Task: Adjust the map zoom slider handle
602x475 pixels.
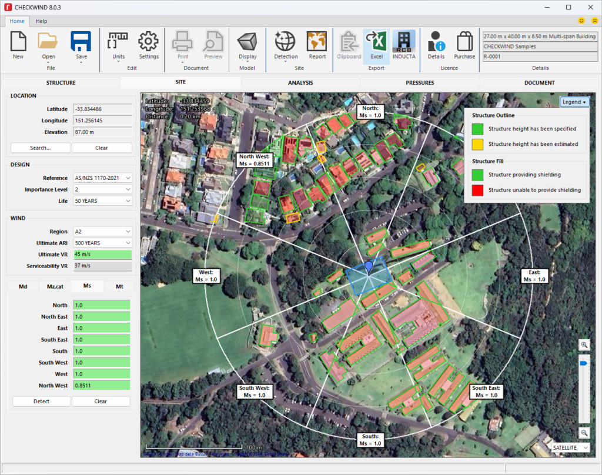Action: pos(584,363)
